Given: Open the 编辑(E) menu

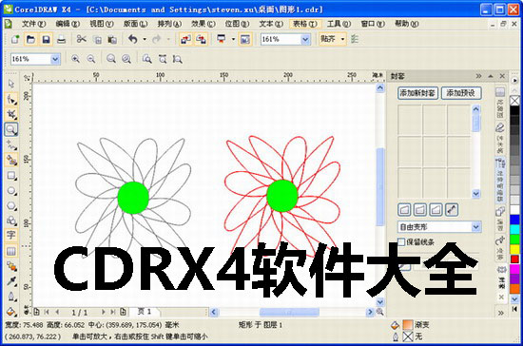Looking at the screenshot, I should 68,24.
